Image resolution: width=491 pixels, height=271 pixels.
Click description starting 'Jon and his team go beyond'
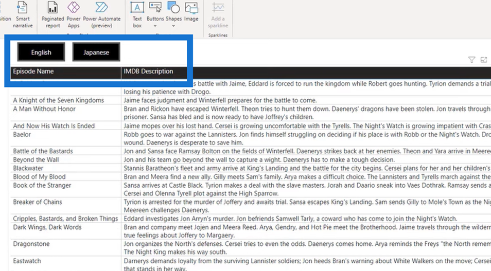[259, 159]
